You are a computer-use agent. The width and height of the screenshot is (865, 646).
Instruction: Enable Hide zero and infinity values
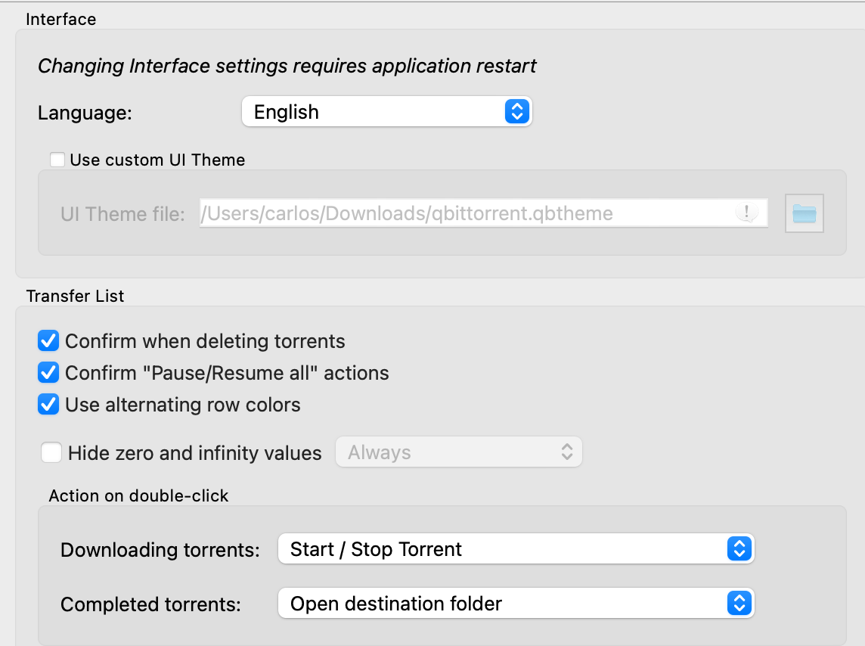51,452
